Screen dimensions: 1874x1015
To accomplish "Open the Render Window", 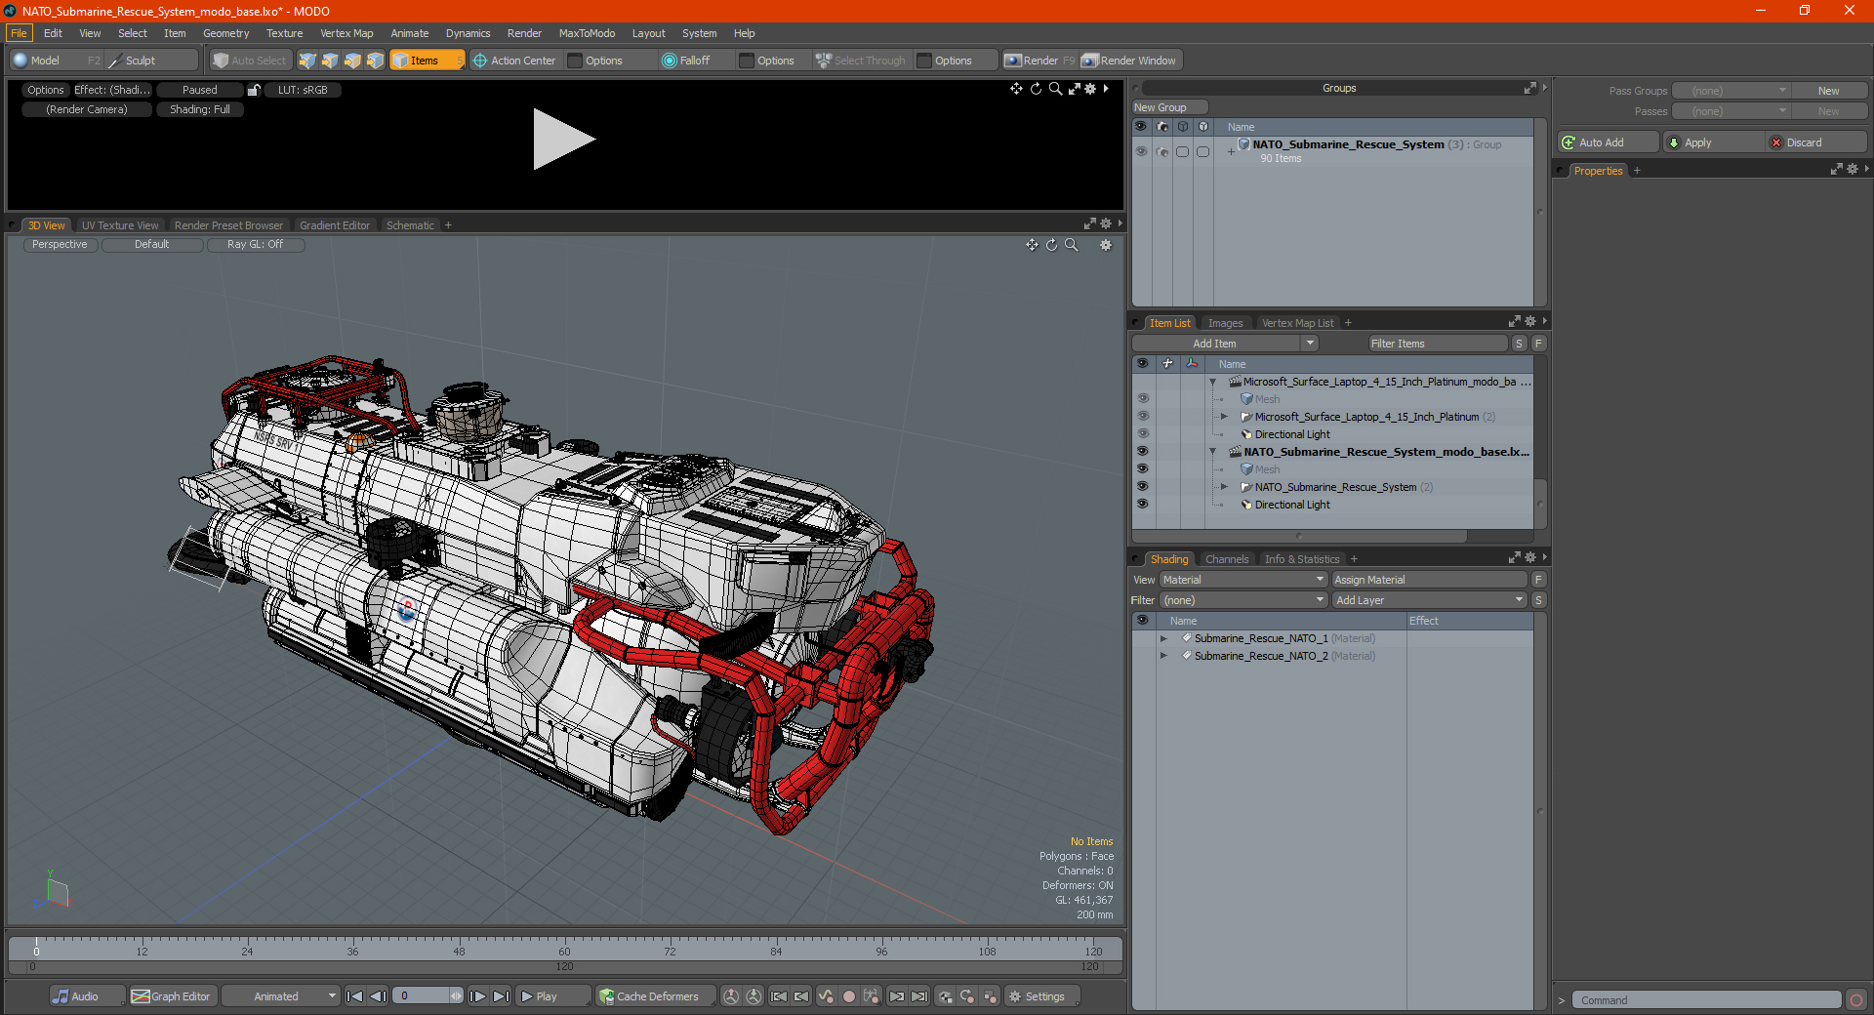I will pos(1130,61).
